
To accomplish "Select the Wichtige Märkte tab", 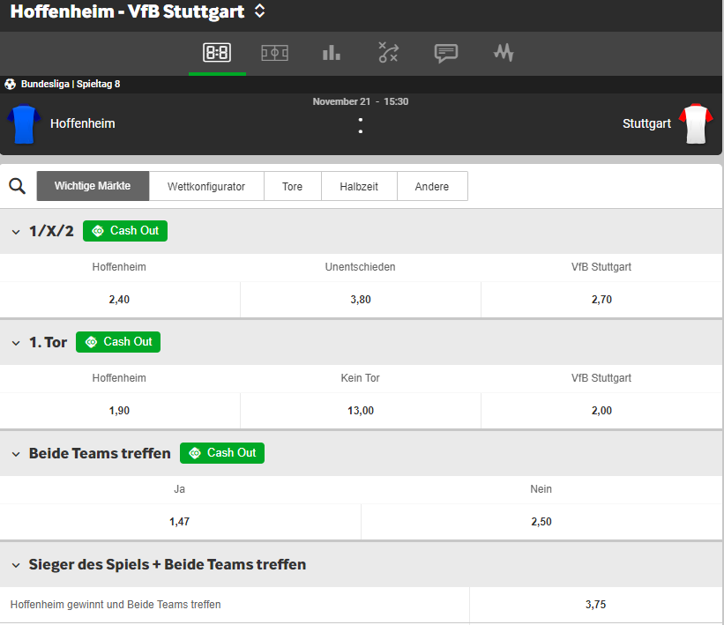I will 93,186.
